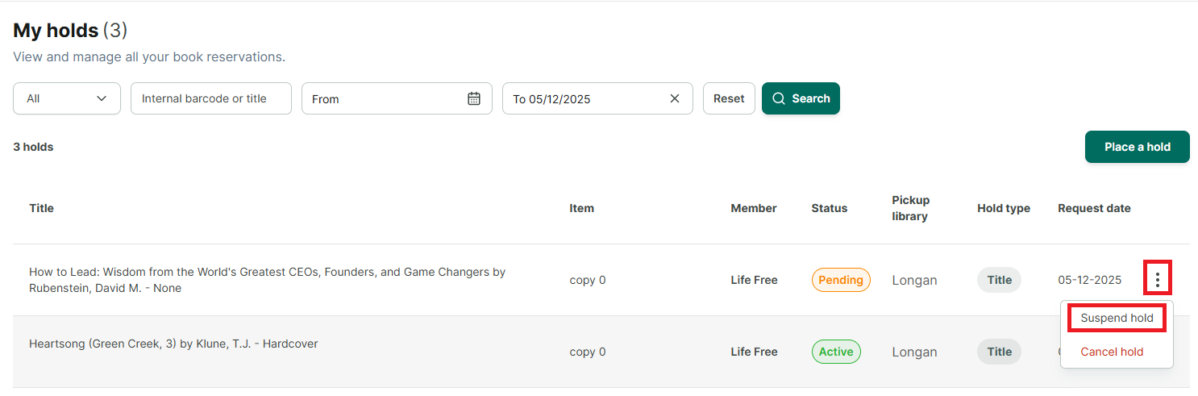The image size is (1198, 396).
Task: Click the To 05/12/2025 date field
Action: 597,98
